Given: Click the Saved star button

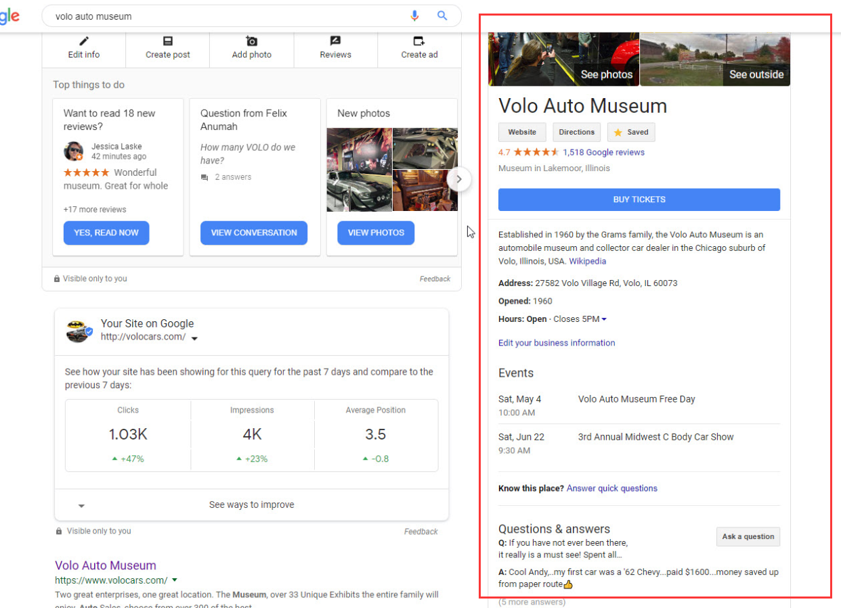Looking at the screenshot, I should tap(631, 132).
